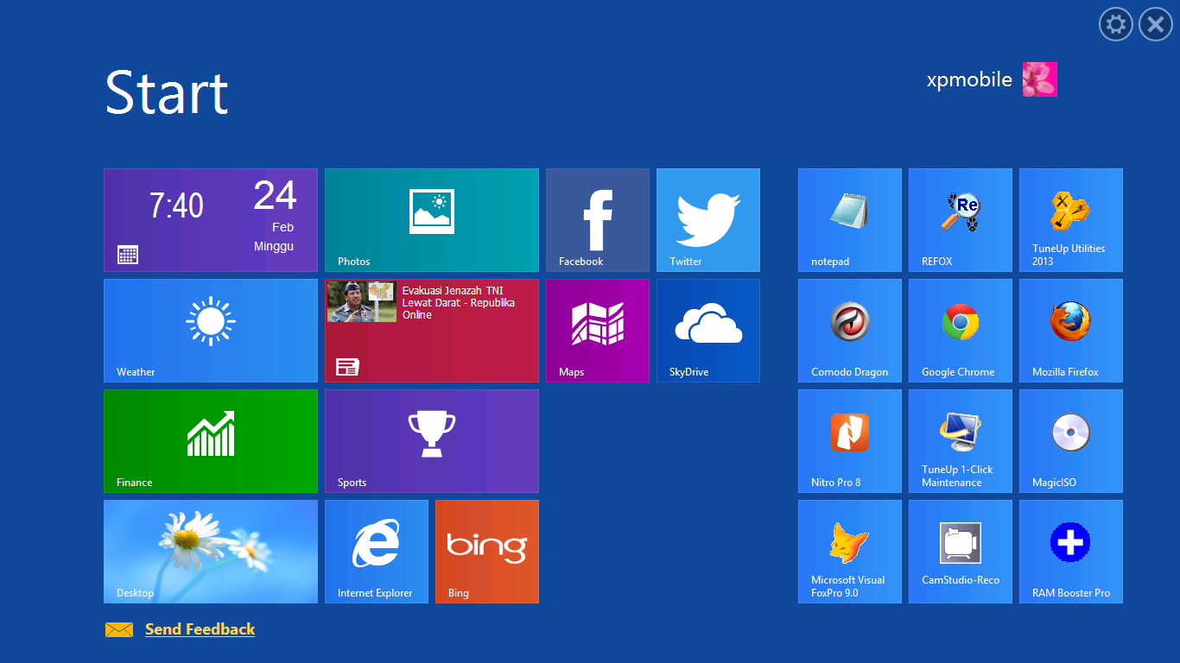Click the pink flower user avatar
The height and width of the screenshot is (663, 1180).
(1040, 79)
